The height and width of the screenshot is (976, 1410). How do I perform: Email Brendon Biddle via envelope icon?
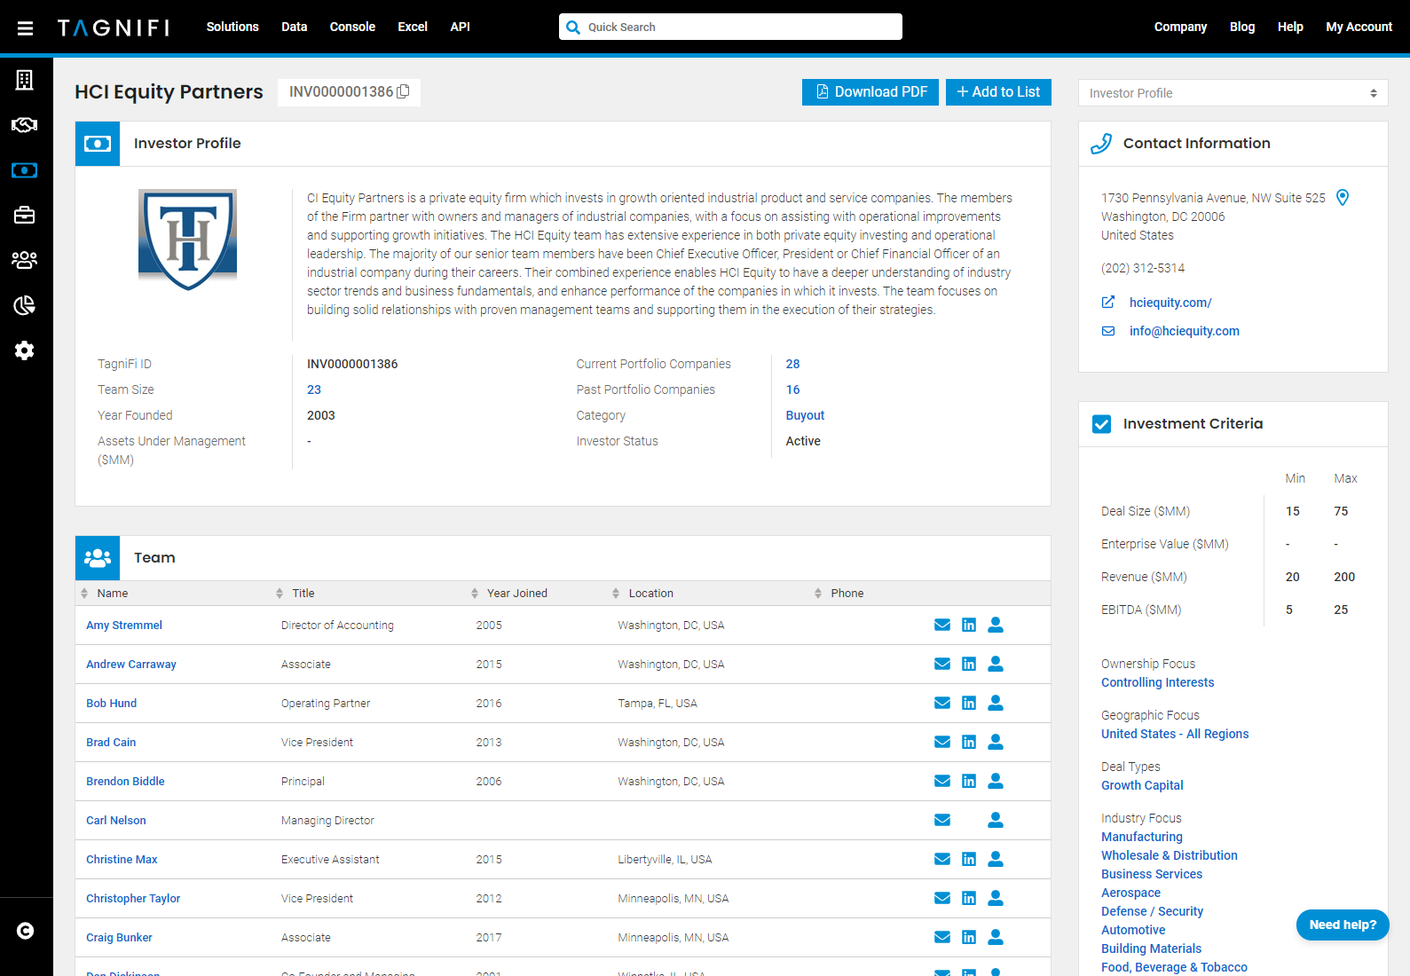point(942,781)
